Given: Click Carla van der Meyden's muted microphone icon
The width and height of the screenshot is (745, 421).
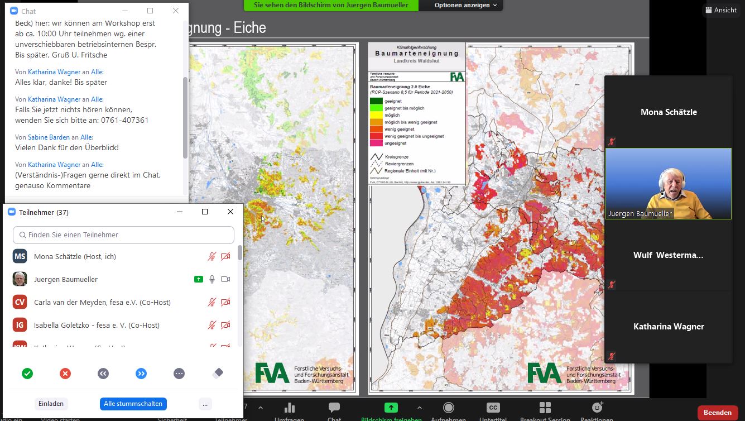Looking at the screenshot, I should (212, 302).
